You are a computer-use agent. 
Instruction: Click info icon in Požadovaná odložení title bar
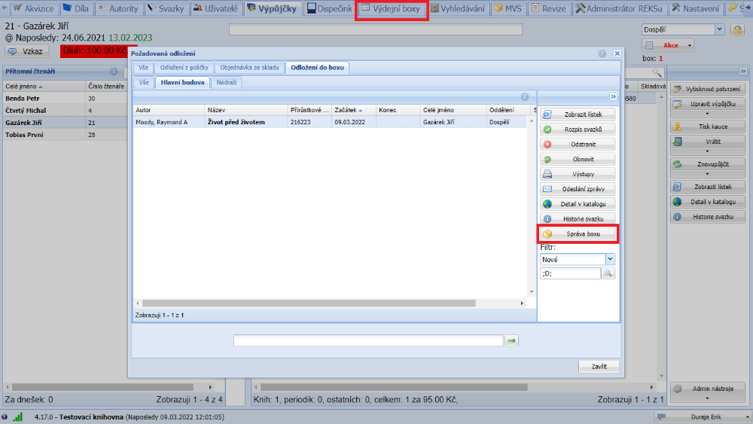point(602,54)
